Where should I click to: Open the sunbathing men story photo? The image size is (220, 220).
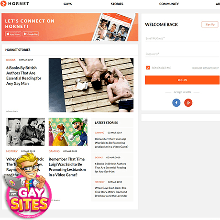(x=91, y=85)
